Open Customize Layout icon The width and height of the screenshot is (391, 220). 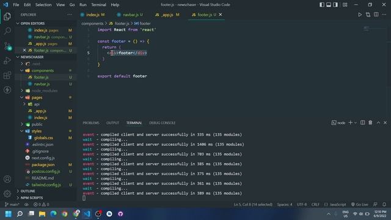click(345, 5)
